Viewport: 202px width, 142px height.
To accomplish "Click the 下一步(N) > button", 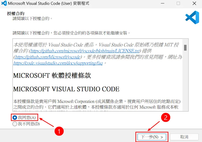I will [x=152, y=137].
